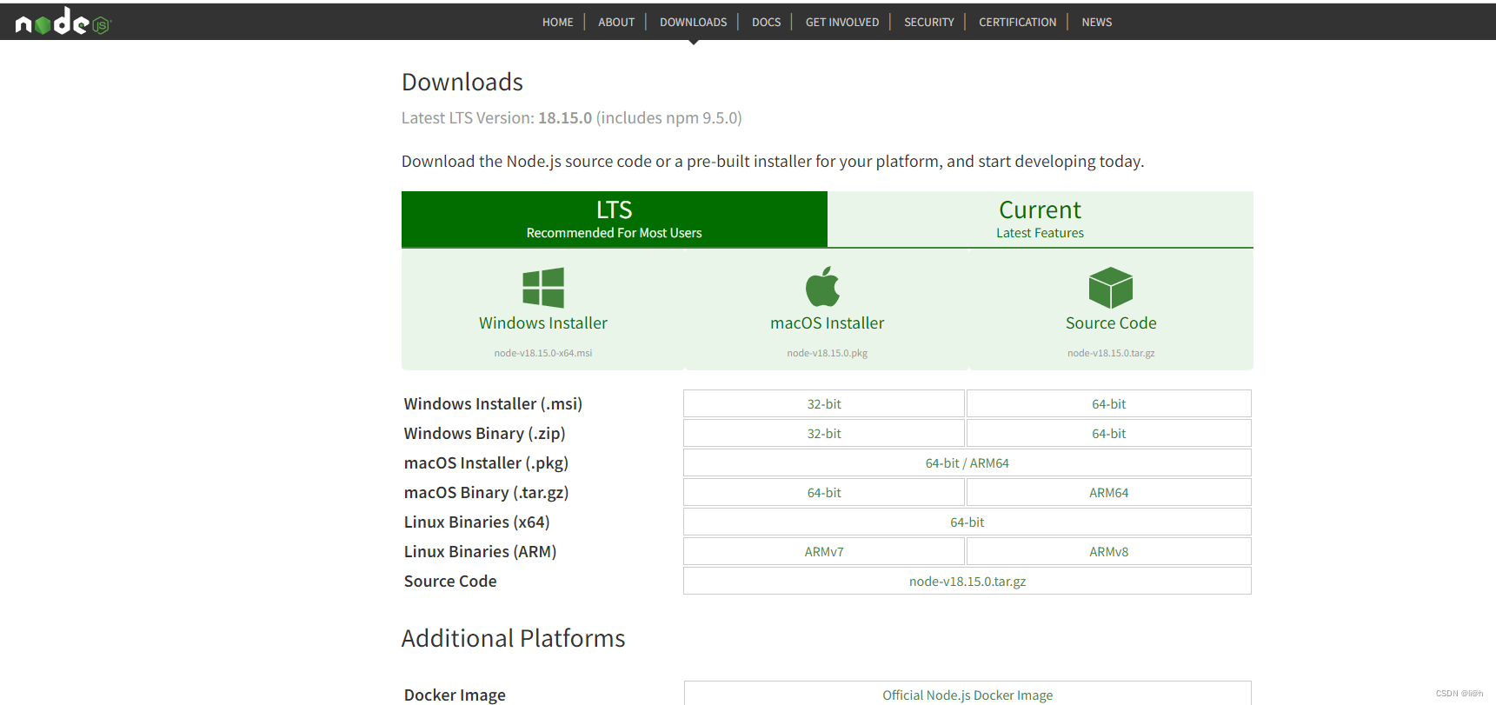This screenshot has height=705, width=1496.
Task: Click the Windows logo icon
Action: [543, 288]
